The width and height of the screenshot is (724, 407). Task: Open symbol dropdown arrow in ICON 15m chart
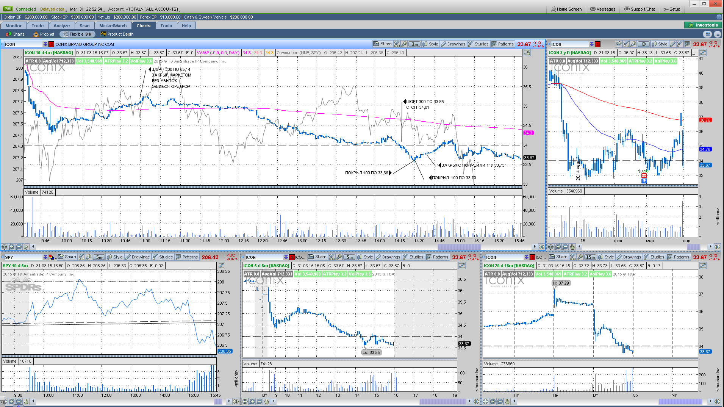527,257
